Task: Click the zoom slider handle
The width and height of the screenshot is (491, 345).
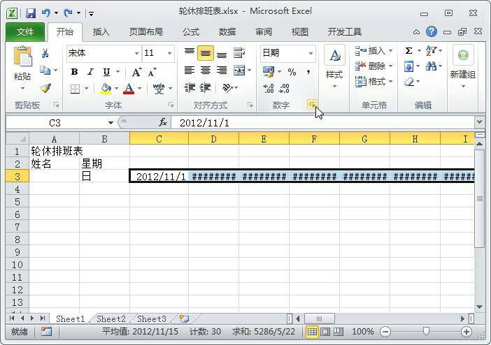Action: pos(426,331)
